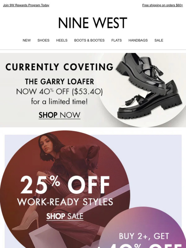186x248 pixels.
Task: Click SHOP NOW for the Garry Loafer
Action: (60, 115)
